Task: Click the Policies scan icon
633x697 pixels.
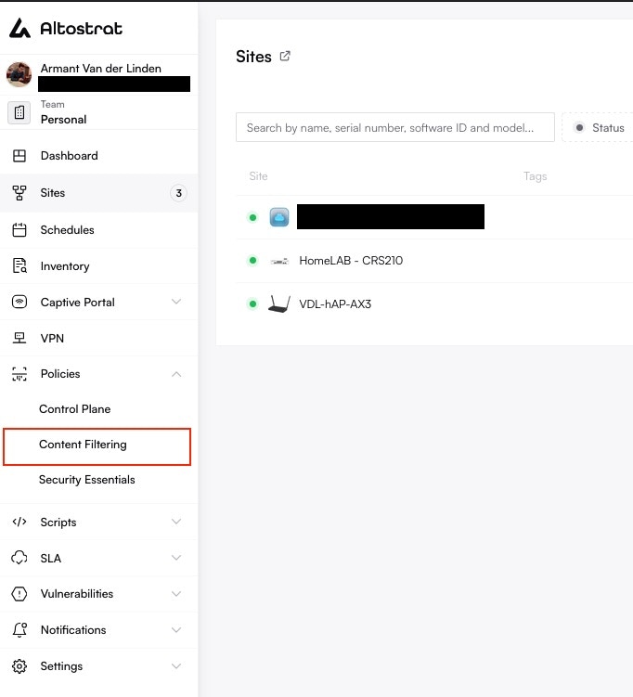Action: coord(19,374)
